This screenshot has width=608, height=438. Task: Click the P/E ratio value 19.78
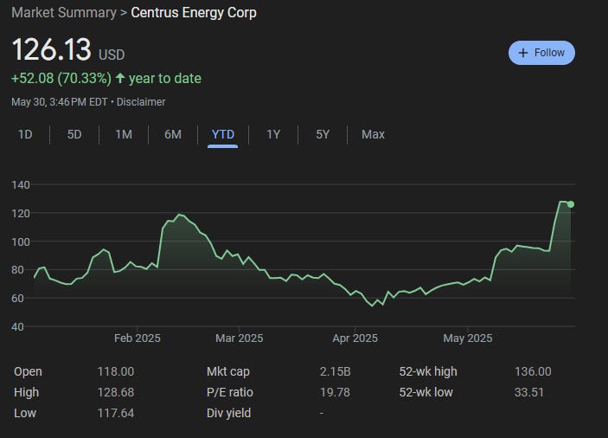(335, 392)
